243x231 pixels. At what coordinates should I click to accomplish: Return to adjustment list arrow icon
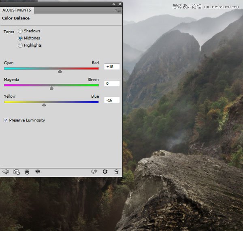tap(6, 171)
